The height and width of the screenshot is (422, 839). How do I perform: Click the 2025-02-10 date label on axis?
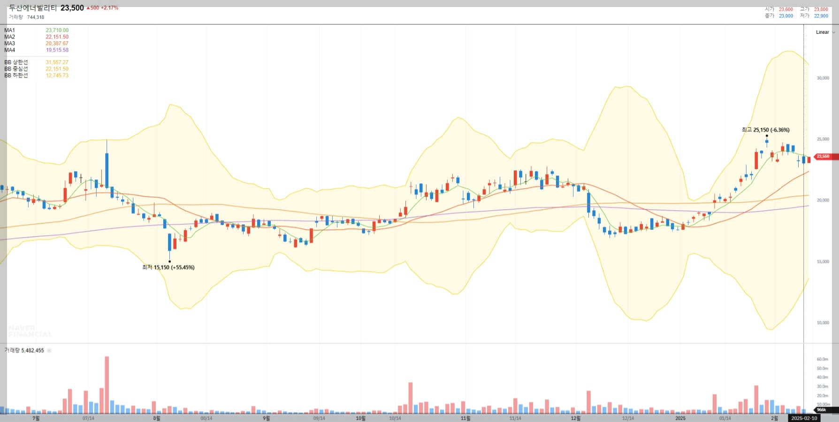(x=804, y=418)
